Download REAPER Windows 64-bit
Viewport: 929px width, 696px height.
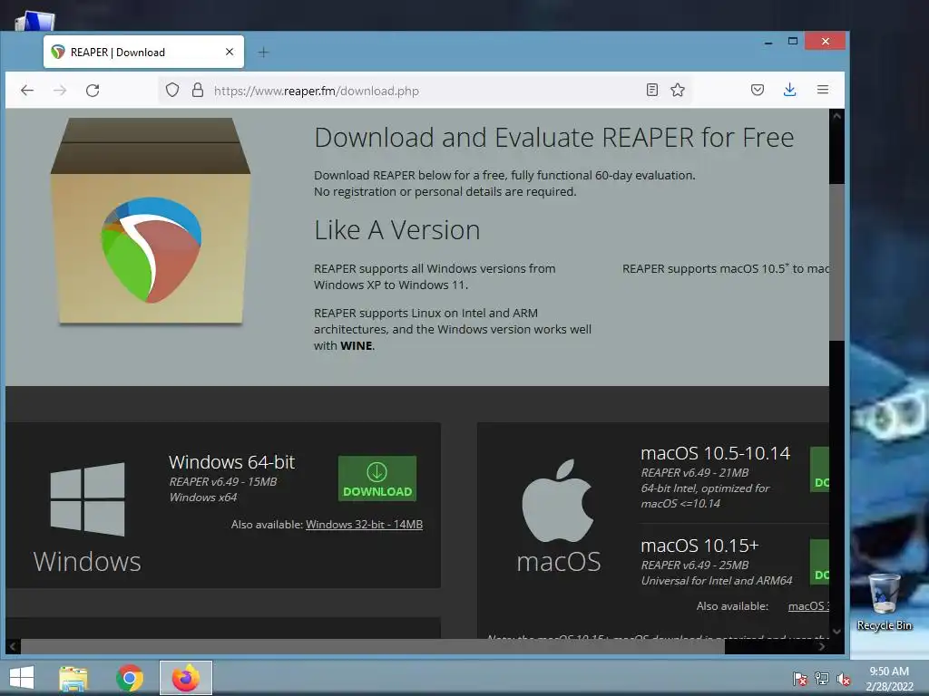377,478
